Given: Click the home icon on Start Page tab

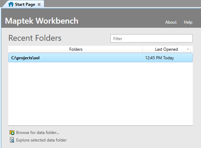Looking at the screenshot, I should click(x=11, y=4).
